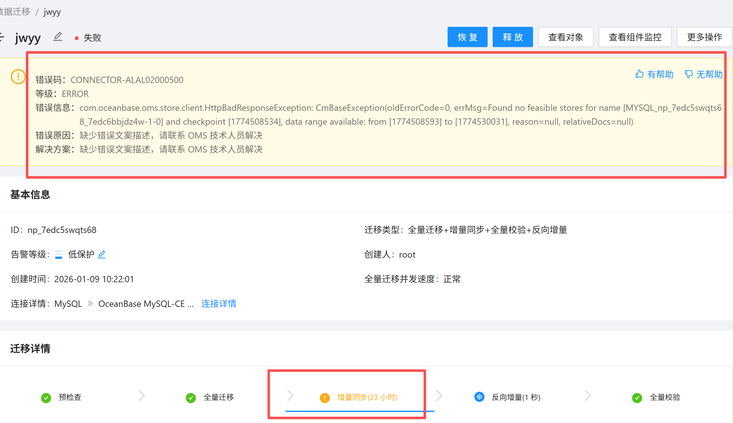The height and width of the screenshot is (423, 733).
Task: Click the 低保护 level indicator icon
Action: [x=59, y=254]
